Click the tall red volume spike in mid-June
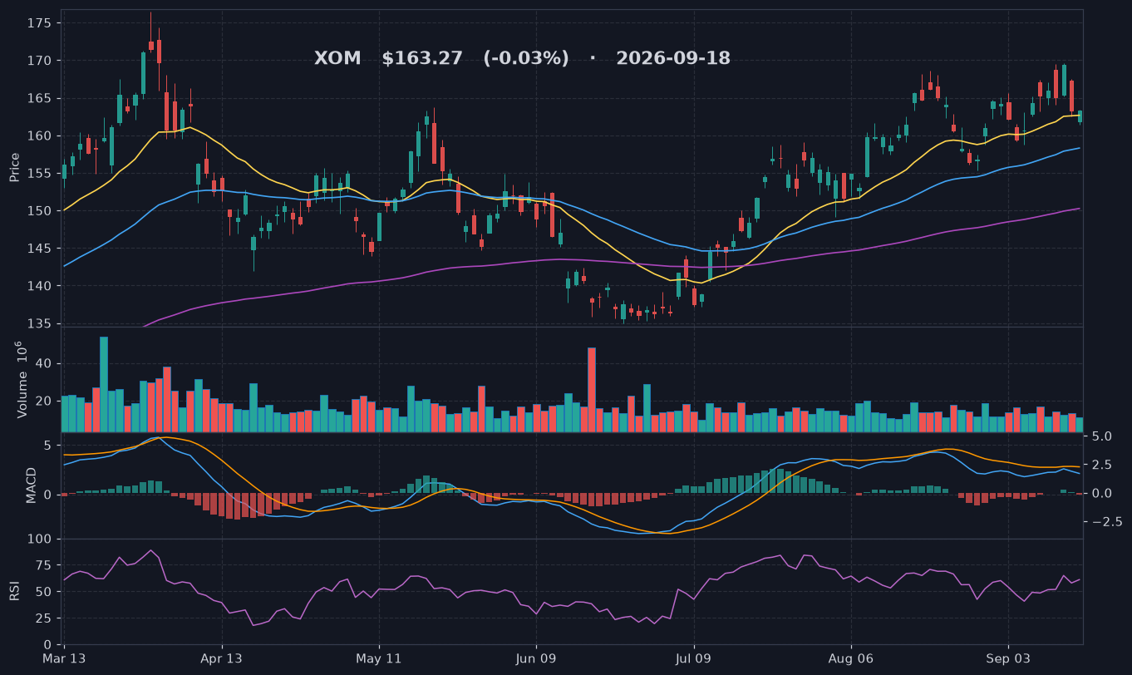Screen dimensions: 1132x675 pyautogui.click(x=592, y=390)
